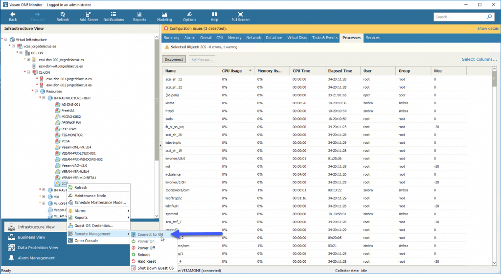Choose Open Console in context menu
This screenshot has height=274, width=501.
coord(86,240)
